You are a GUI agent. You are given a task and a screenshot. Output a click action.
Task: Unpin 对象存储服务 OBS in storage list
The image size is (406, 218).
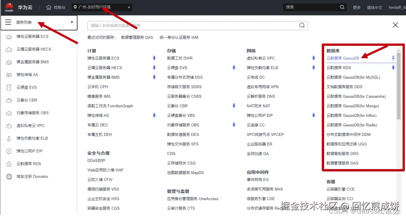234,125
